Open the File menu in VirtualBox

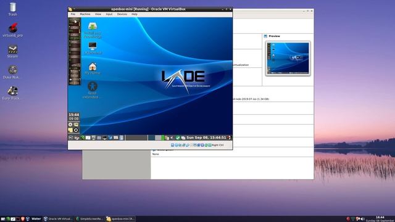point(73,14)
